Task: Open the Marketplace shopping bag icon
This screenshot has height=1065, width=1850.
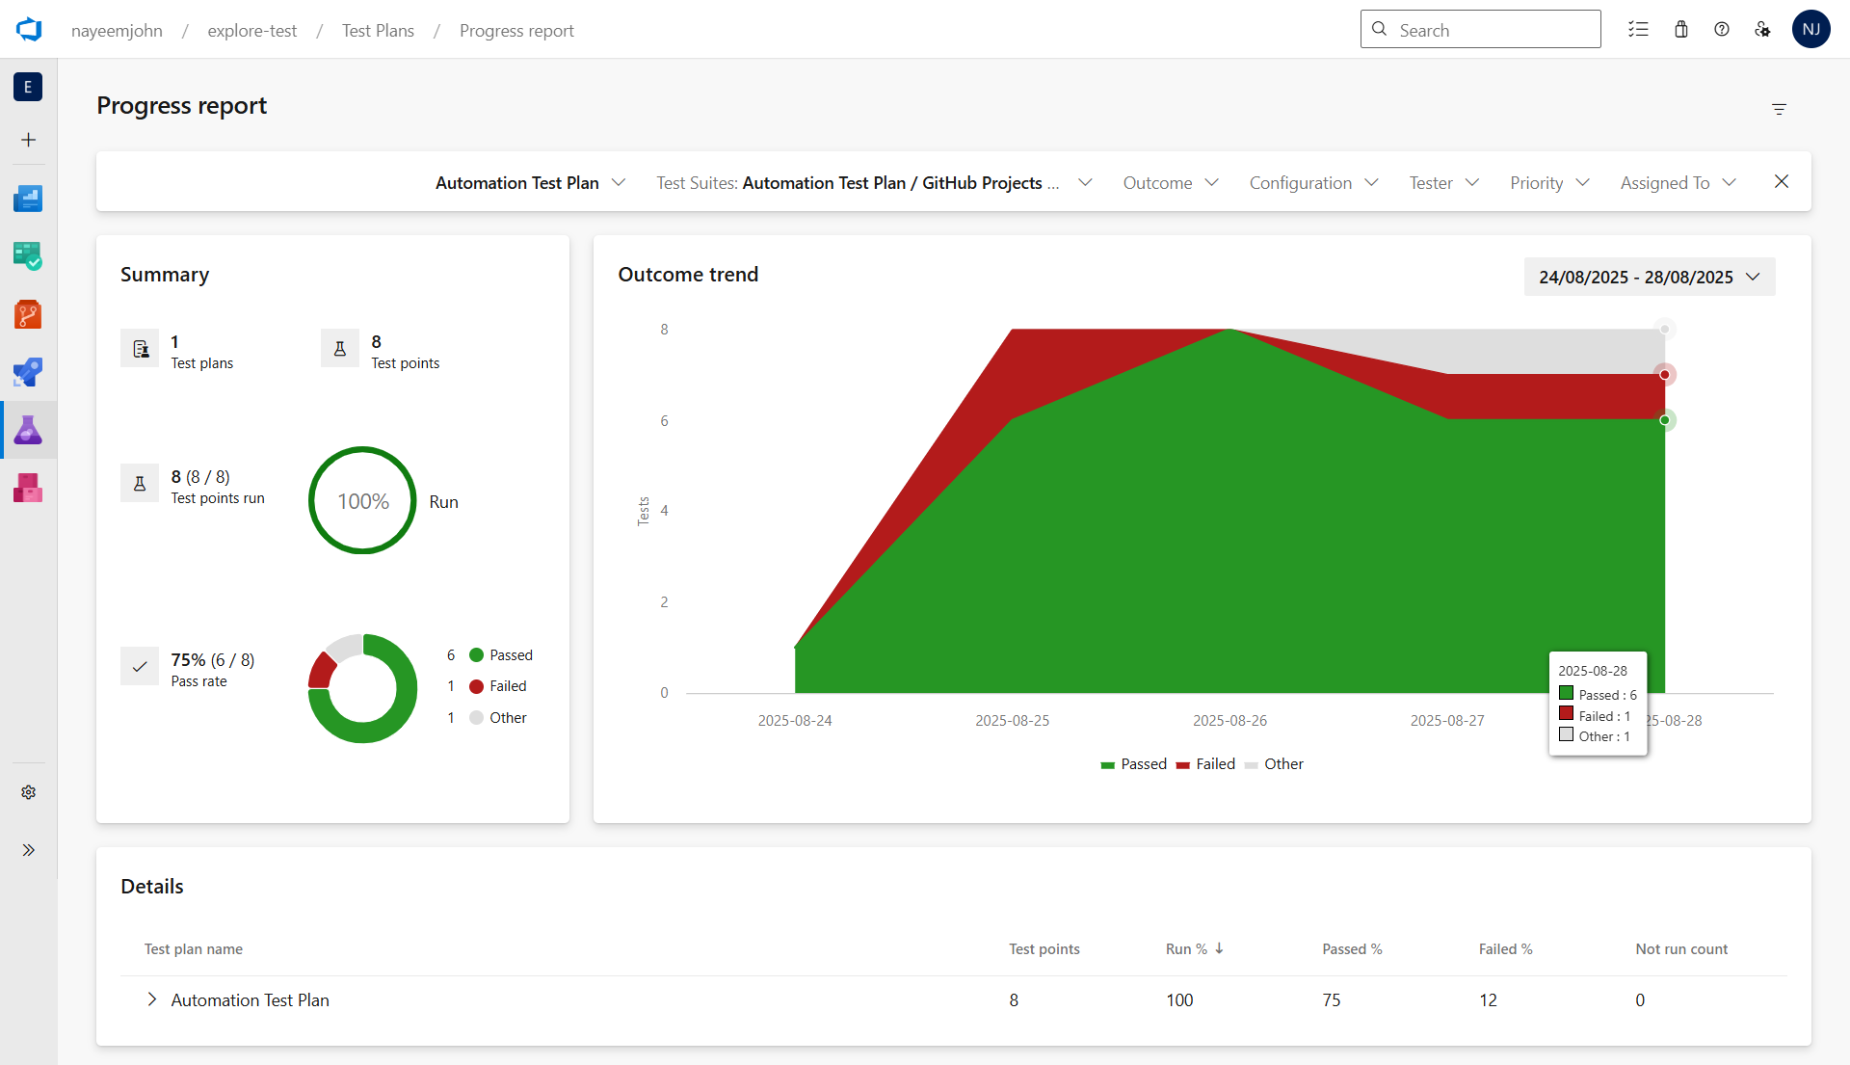Action: [x=1680, y=30]
